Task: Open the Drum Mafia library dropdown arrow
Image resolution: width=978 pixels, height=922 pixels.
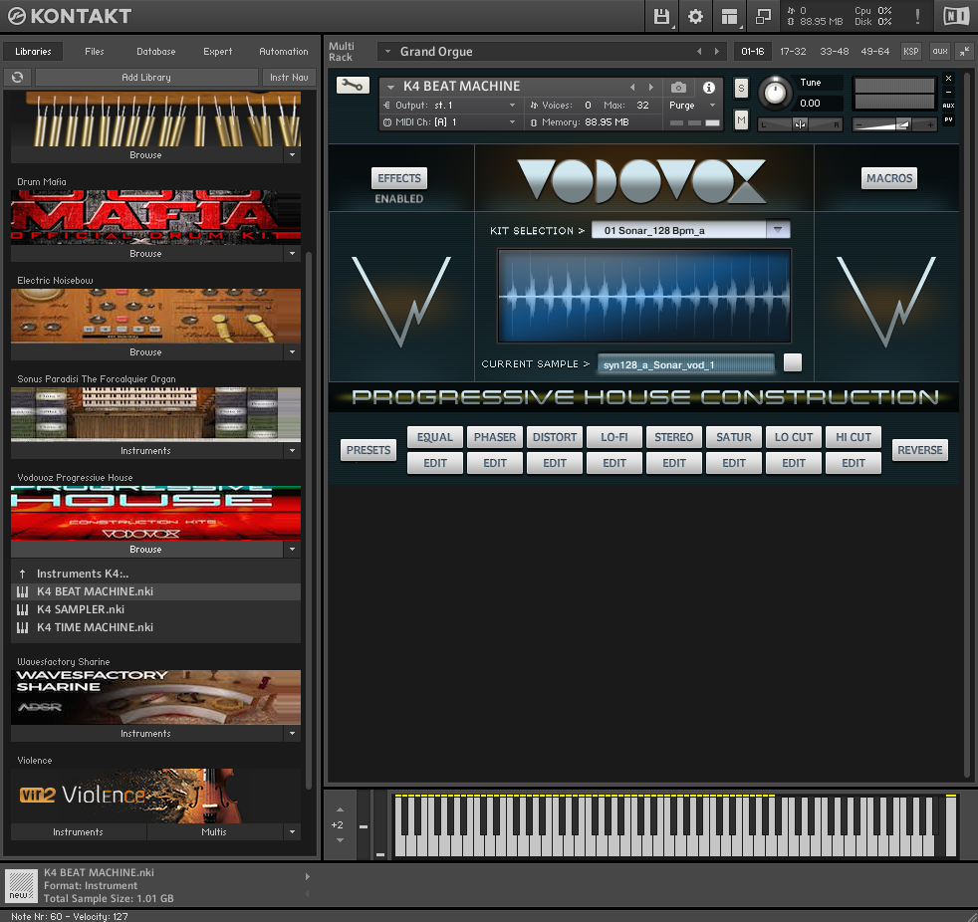Action: pyautogui.click(x=292, y=254)
